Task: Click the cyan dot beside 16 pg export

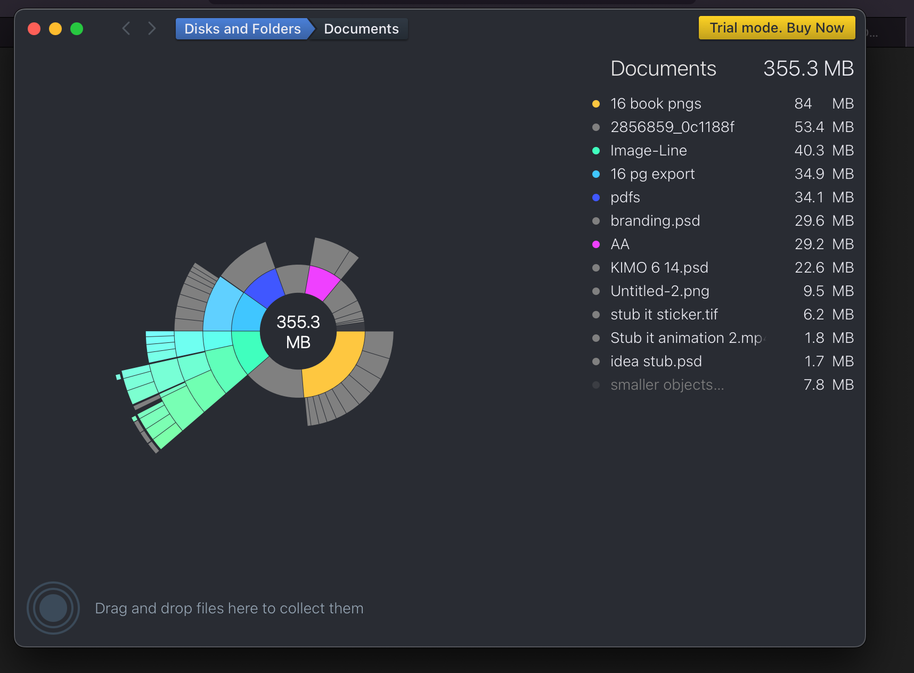Action: pyautogui.click(x=596, y=174)
